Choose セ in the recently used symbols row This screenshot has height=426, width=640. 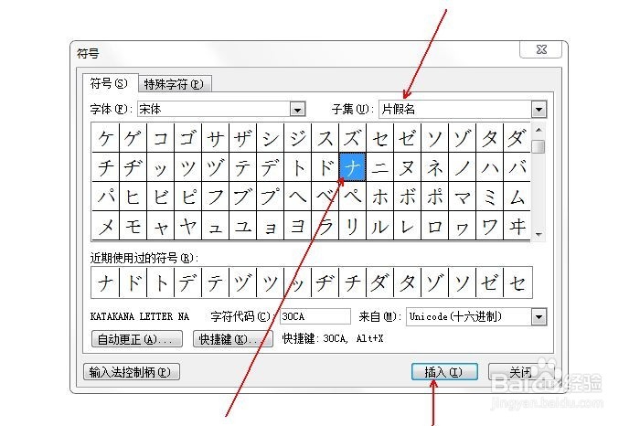(x=517, y=282)
